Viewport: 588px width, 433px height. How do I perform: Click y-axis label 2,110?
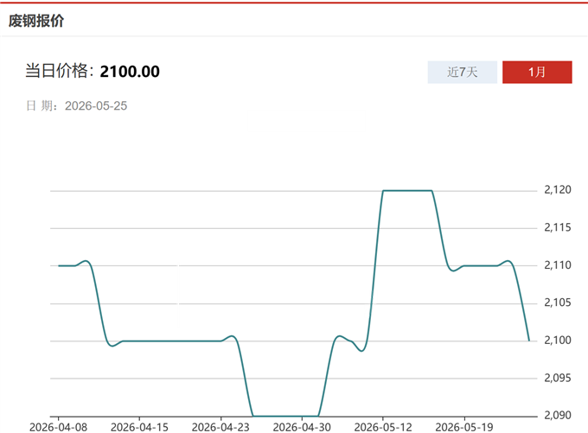[x=558, y=265]
